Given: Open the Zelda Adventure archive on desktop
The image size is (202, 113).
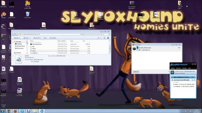Looking at the screenshot, I should (x=132, y=5).
